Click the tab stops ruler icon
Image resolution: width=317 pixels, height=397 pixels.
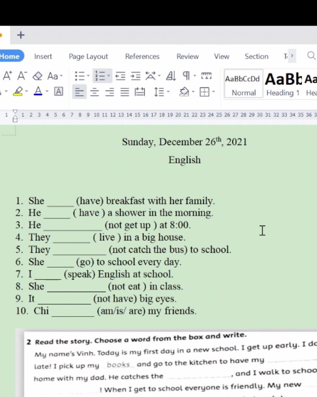point(206,76)
